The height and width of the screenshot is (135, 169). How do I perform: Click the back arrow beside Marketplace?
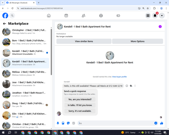4,24
